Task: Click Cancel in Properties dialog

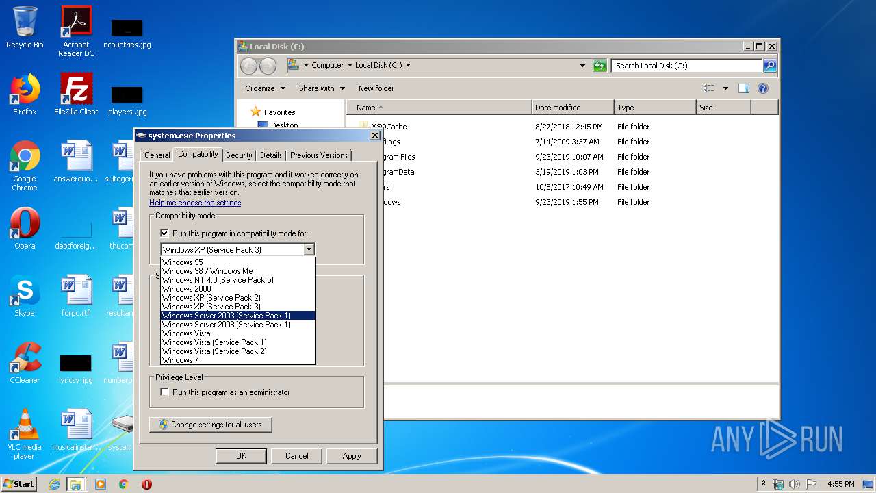Action: pos(296,456)
